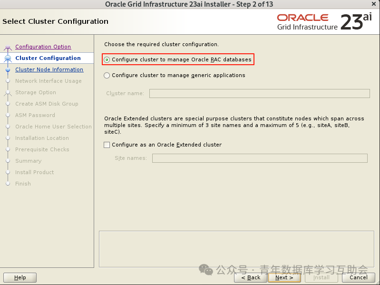Click the Summary step bullet
This screenshot has height=285, width=380.
[8, 161]
